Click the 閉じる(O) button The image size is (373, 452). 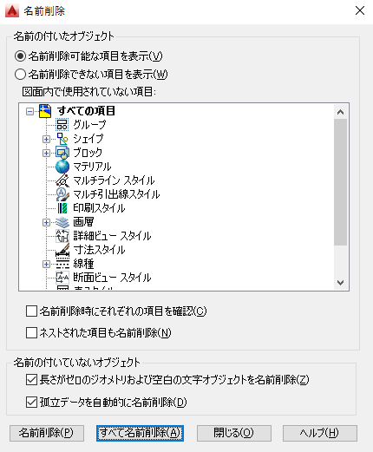pos(234,433)
